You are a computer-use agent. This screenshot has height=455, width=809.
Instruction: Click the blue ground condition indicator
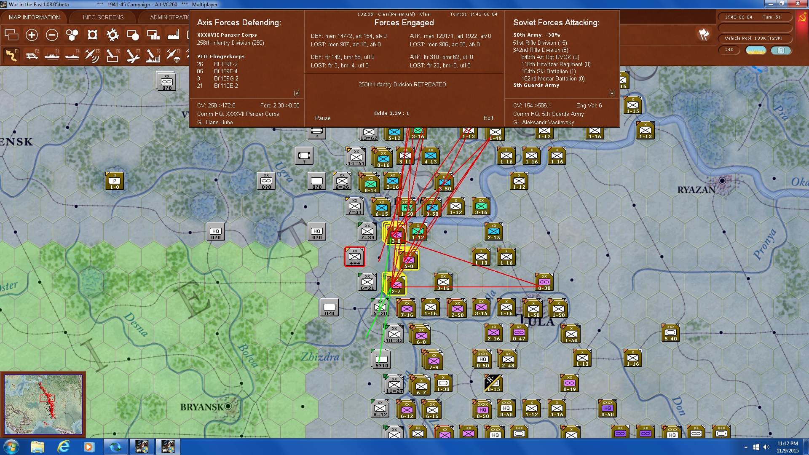point(781,50)
